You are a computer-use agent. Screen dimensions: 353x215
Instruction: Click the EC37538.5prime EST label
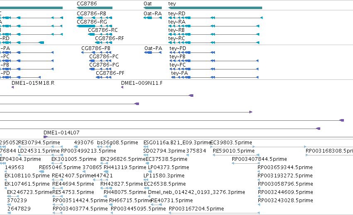click(167, 159)
